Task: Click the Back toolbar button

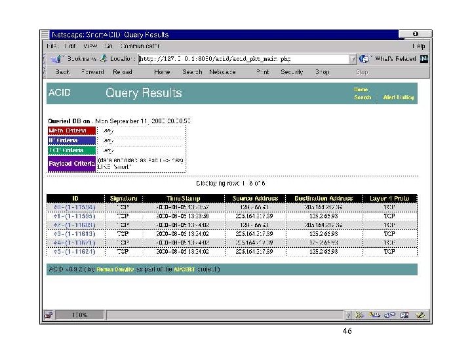Action: pos(63,72)
